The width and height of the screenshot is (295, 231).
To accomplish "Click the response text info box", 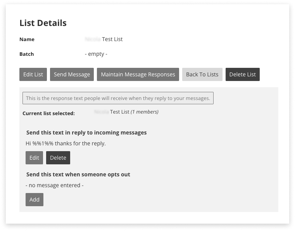I will point(118,98).
